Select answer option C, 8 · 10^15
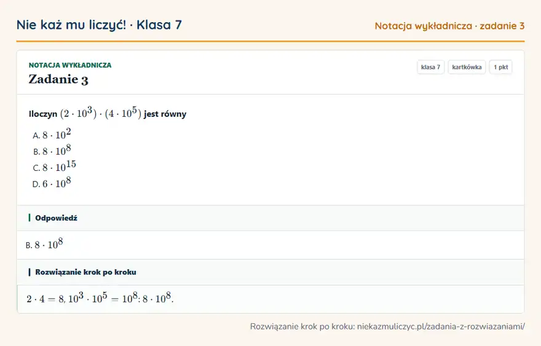The image size is (541, 346). point(54,167)
